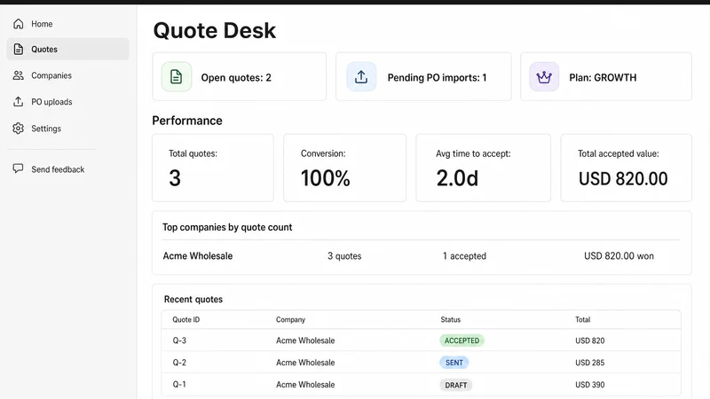Open quote Q-3 in Recent quotes
This screenshot has height=399, width=710.
pos(179,340)
